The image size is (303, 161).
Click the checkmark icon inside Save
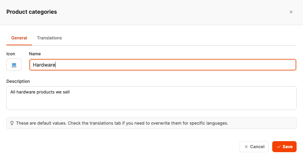click(279, 147)
